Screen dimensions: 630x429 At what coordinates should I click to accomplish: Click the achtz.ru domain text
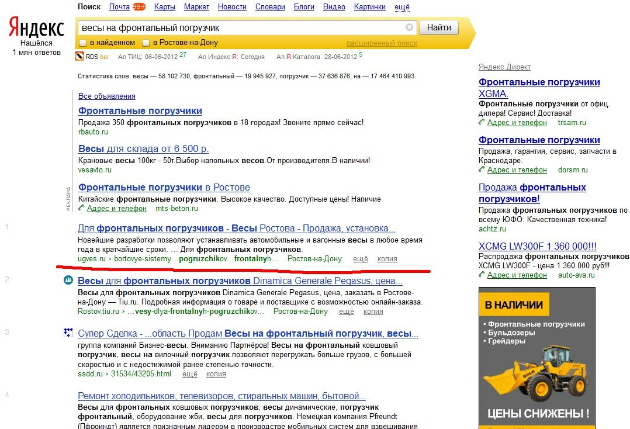tap(492, 229)
